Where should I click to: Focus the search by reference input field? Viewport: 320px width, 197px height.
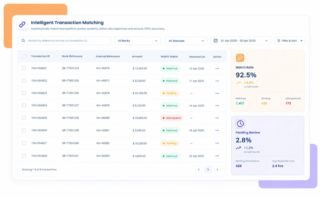(x=64, y=41)
